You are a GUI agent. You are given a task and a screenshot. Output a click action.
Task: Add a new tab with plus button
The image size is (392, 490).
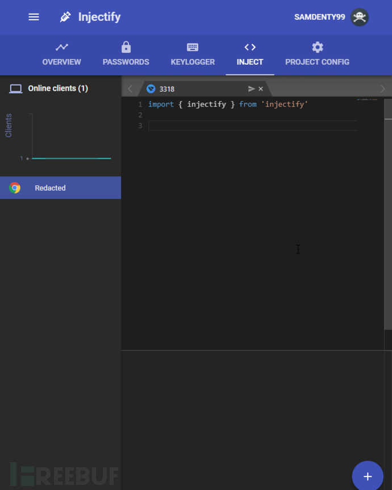(x=368, y=476)
